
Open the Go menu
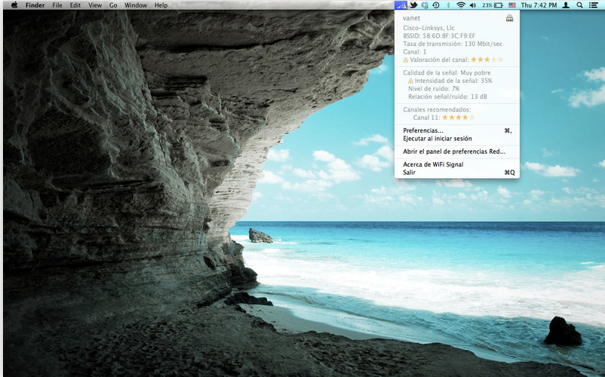[113, 5]
